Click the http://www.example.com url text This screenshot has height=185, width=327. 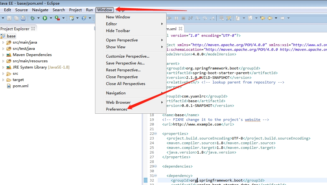pyautogui.click(x=197, y=124)
